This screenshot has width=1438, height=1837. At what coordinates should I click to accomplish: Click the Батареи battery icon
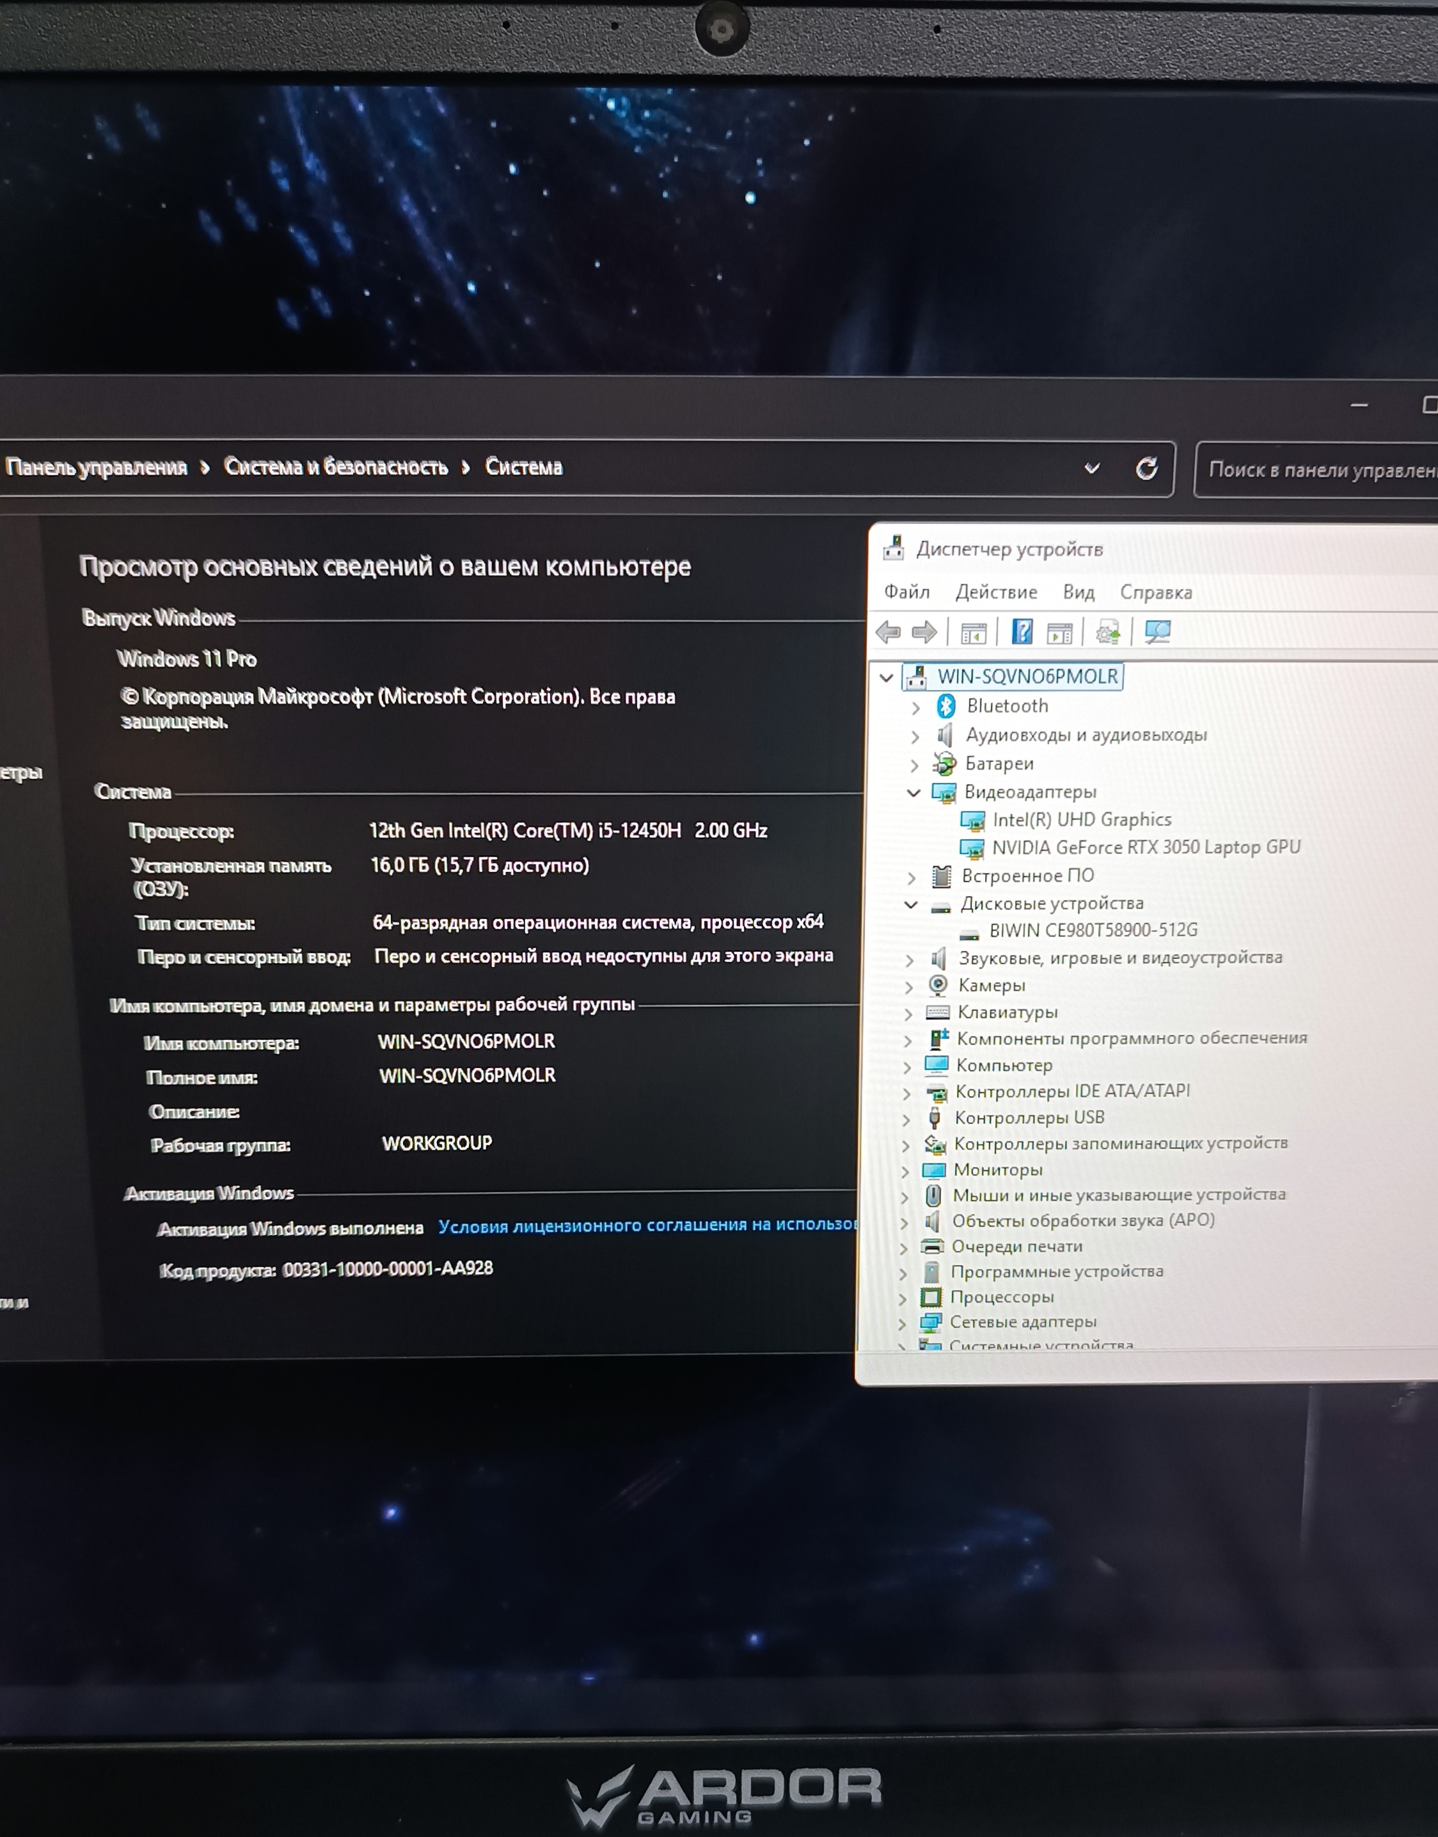(x=945, y=764)
